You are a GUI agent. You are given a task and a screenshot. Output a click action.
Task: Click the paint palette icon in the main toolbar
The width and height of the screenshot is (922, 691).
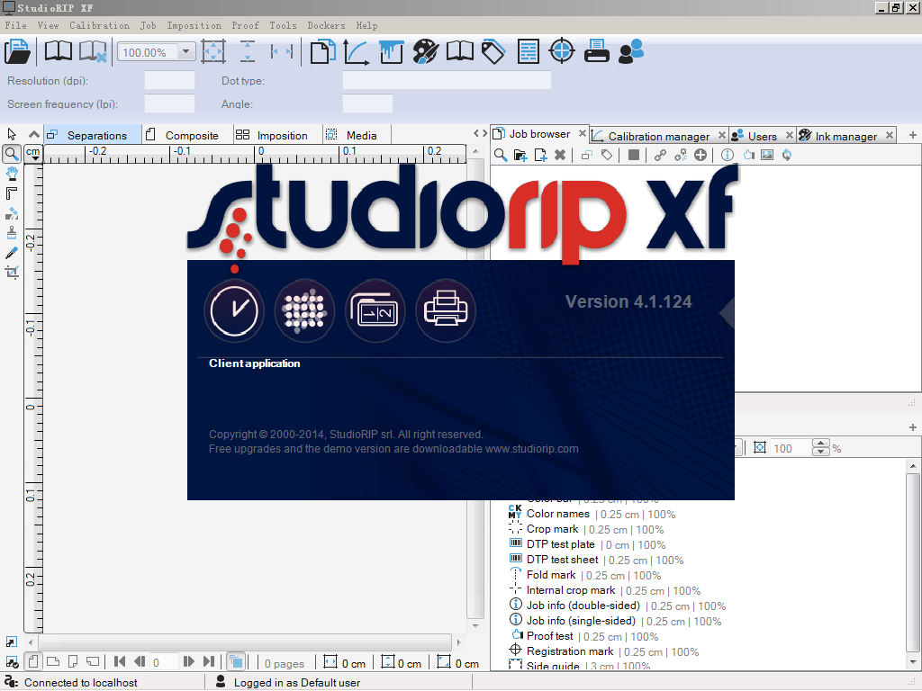click(x=425, y=51)
